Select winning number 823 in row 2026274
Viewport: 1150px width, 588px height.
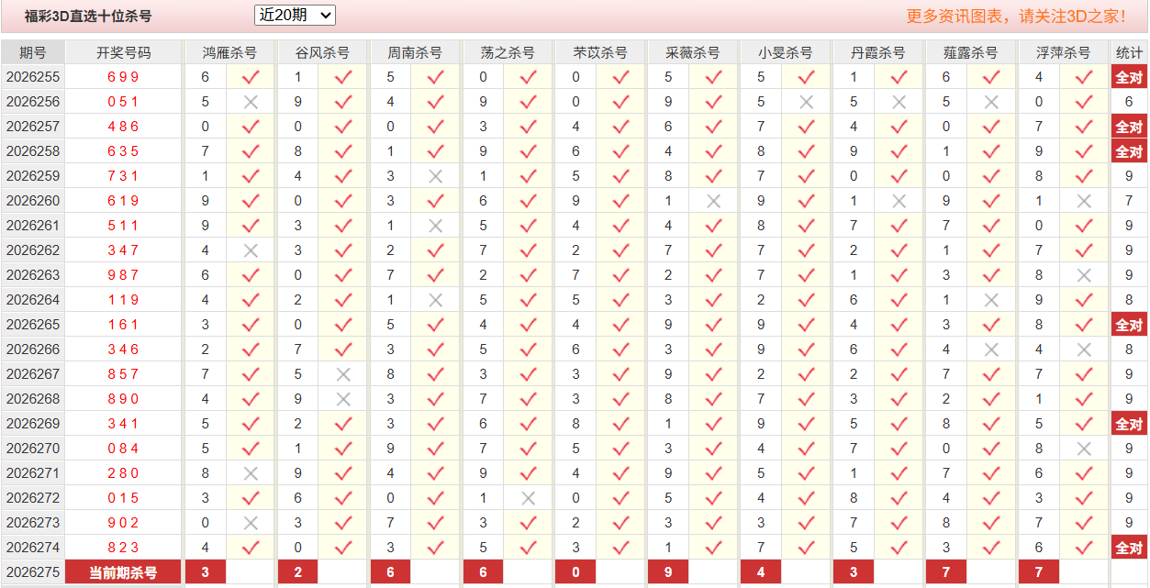click(123, 548)
